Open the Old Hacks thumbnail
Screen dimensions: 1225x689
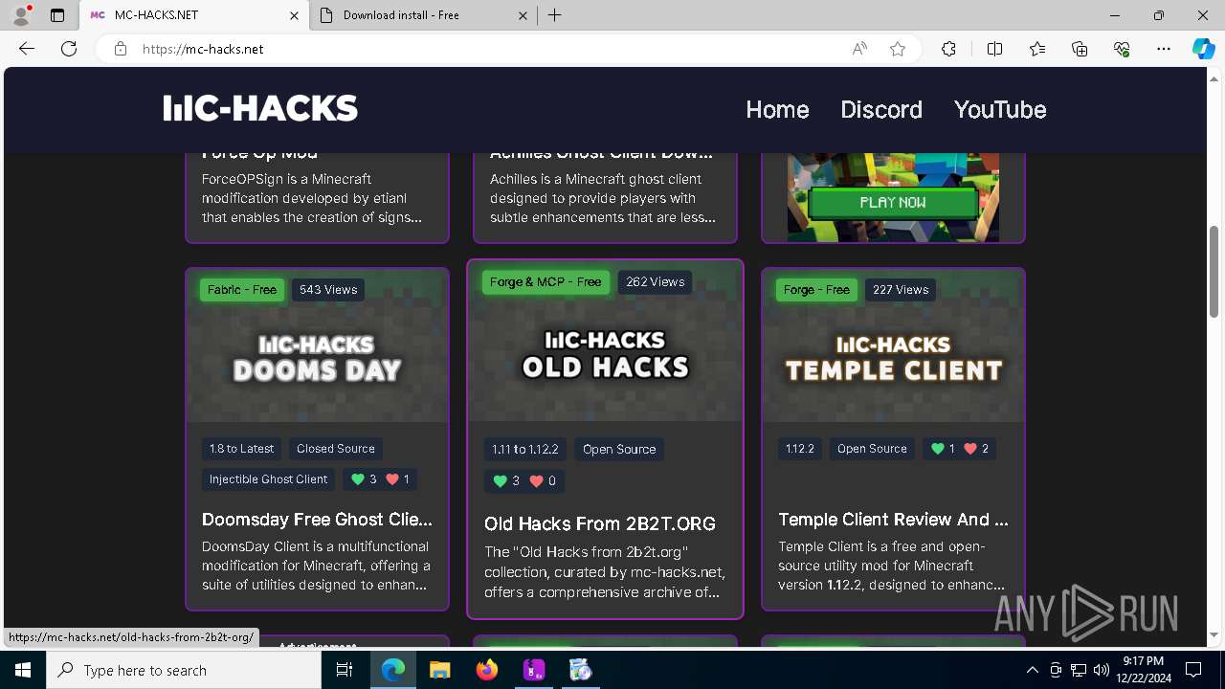pos(605,342)
